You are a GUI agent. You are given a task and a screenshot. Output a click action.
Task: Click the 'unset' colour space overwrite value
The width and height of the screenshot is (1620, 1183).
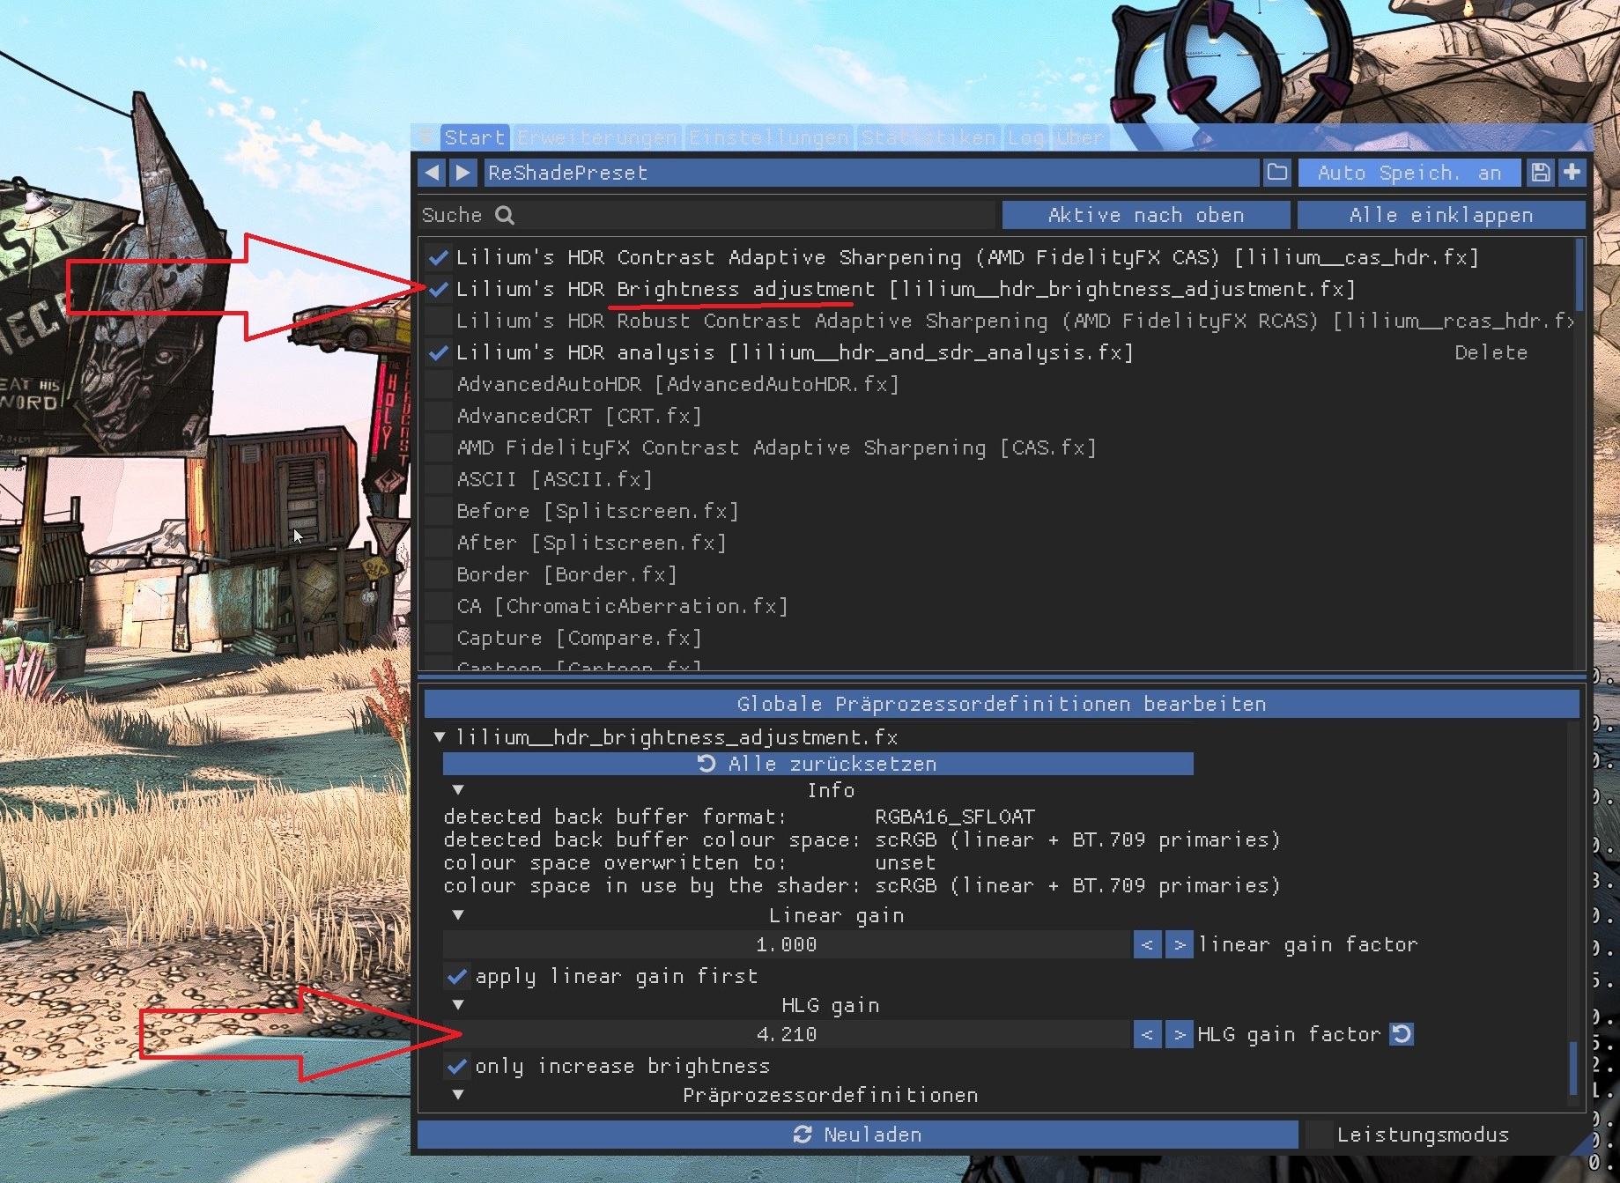pos(905,862)
